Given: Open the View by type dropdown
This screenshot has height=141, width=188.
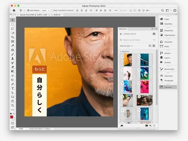Looking at the screenshot, I should coord(126,46).
